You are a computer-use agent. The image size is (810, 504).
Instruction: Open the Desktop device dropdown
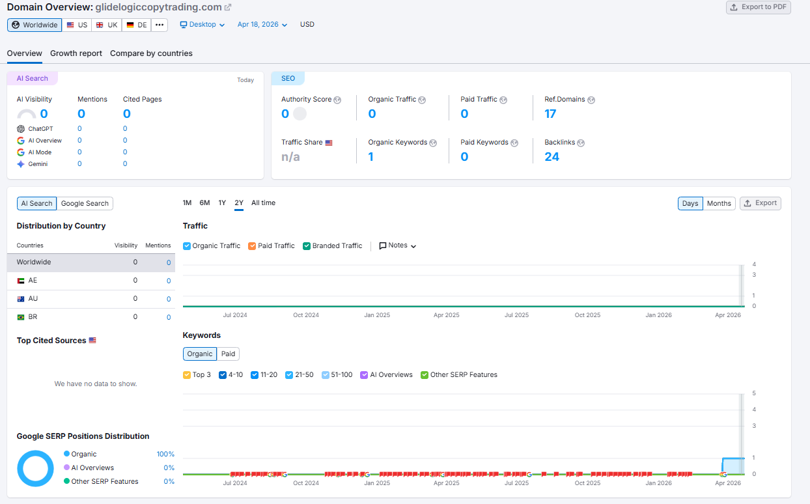[x=202, y=25]
